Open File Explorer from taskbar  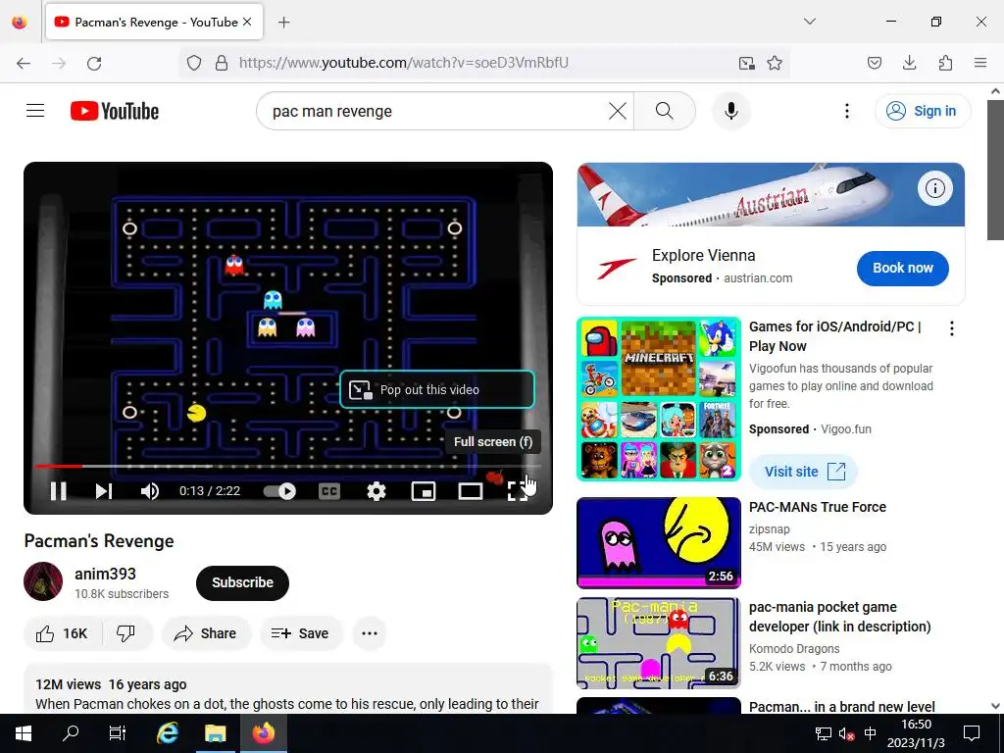click(x=216, y=733)
